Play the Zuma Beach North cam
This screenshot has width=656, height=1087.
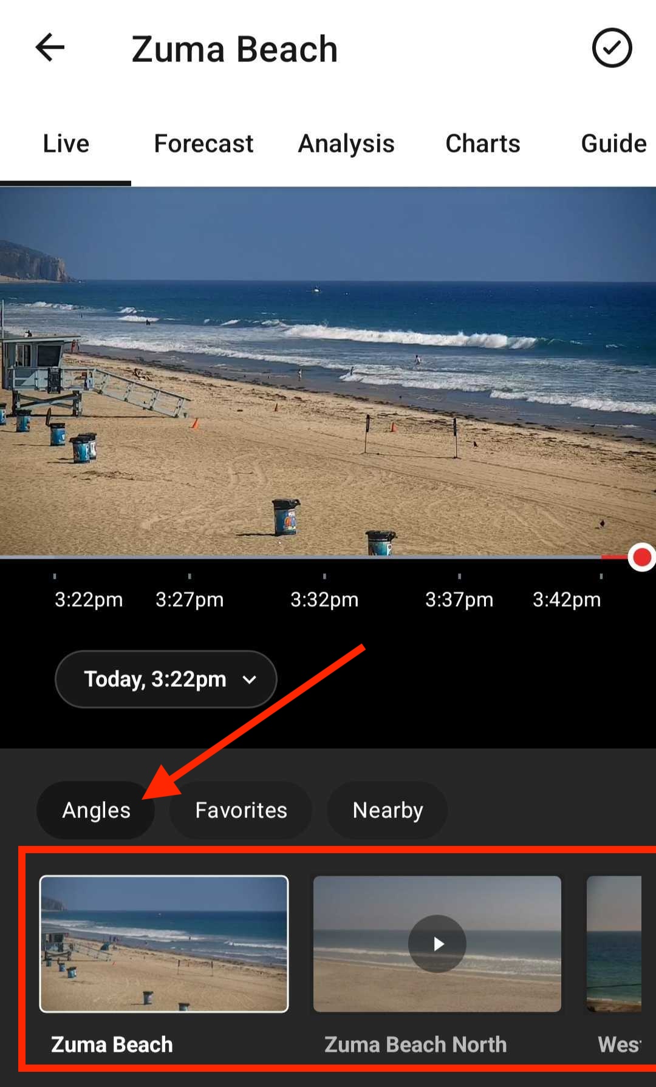pos(437,944)
